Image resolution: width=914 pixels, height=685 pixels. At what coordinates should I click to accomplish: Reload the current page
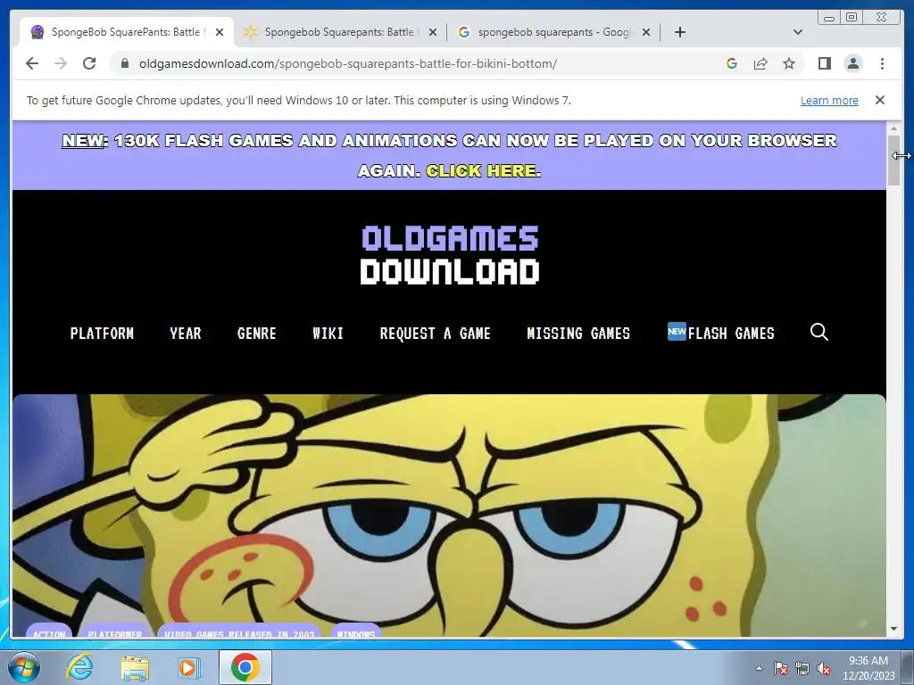[89, 63]
